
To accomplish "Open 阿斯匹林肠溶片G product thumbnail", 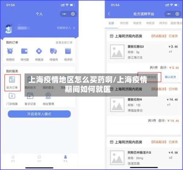I will pos(117,158).
